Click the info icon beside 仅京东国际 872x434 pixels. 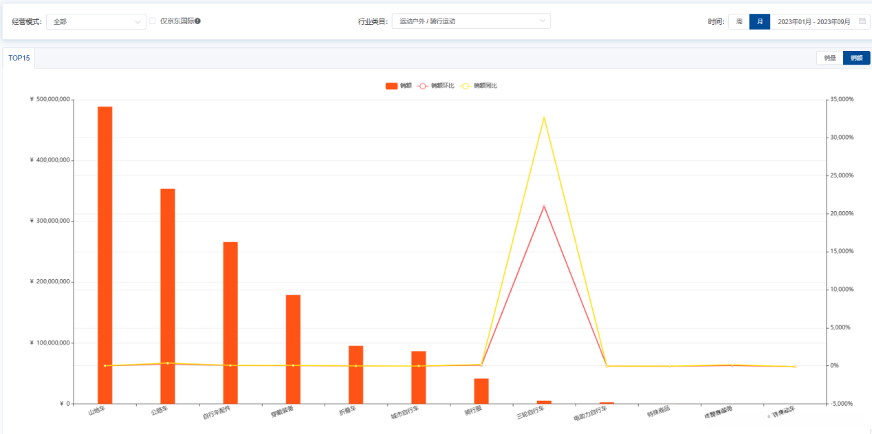pos(197,21)
